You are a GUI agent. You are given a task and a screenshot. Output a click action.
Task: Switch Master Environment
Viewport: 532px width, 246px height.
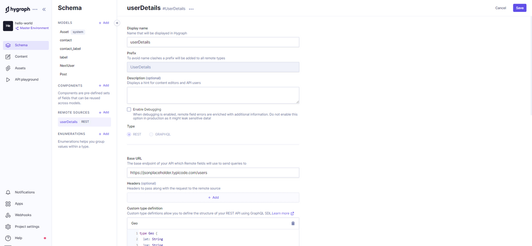coord(32,28)
